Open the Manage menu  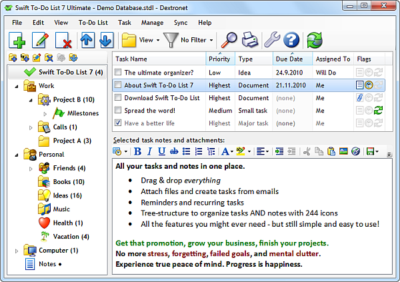point(152,23)
